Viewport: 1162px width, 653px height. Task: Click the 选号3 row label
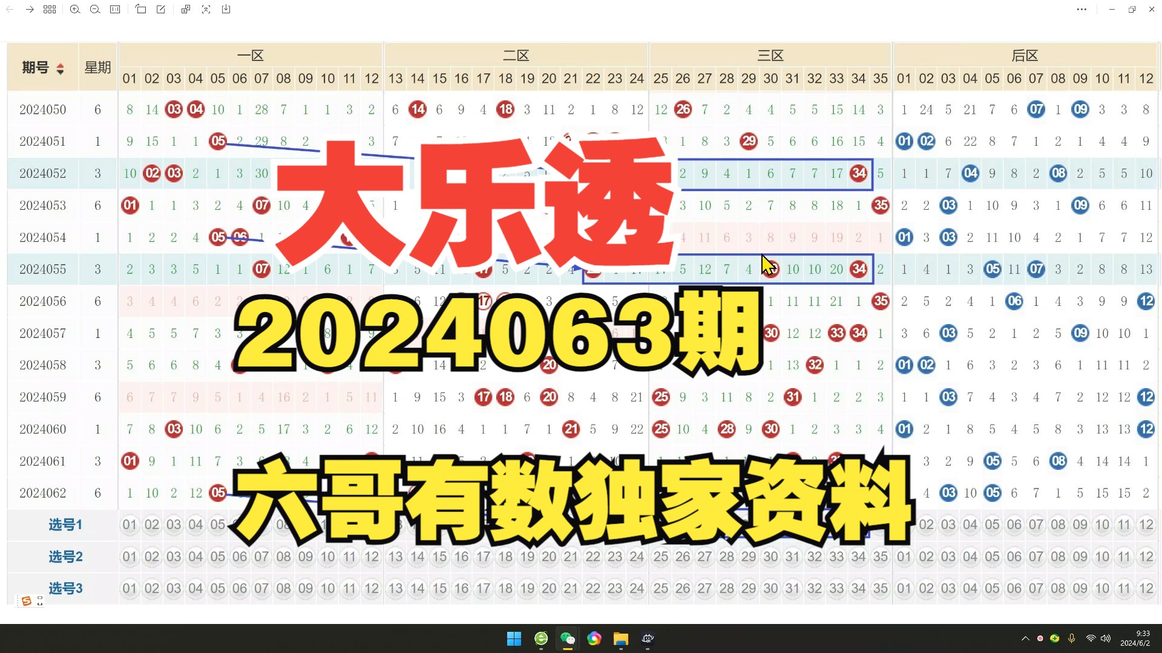pos(65,588)
